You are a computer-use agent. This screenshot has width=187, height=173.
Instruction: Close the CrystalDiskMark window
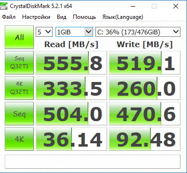(176, 6)
